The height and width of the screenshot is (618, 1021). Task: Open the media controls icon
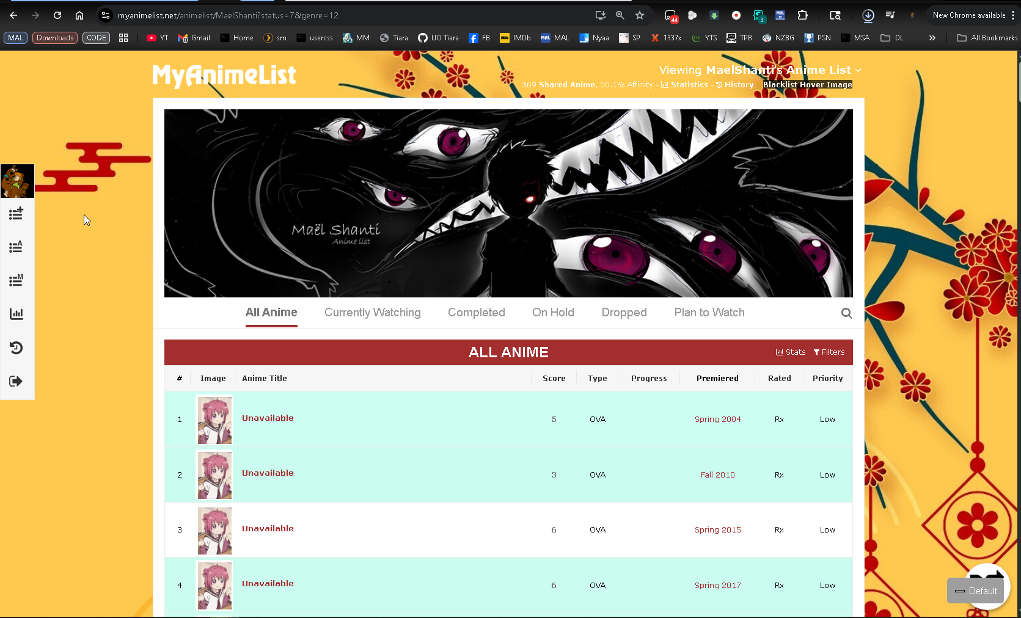(x=890, y=15)
